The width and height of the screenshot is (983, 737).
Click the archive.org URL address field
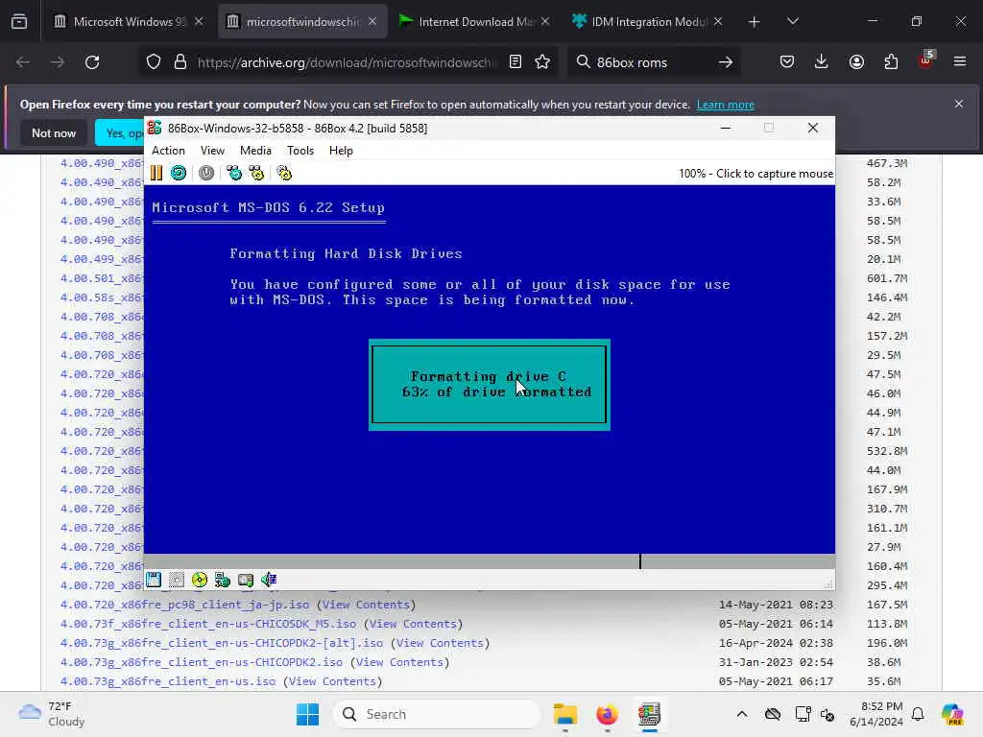[x=348, y=62]
